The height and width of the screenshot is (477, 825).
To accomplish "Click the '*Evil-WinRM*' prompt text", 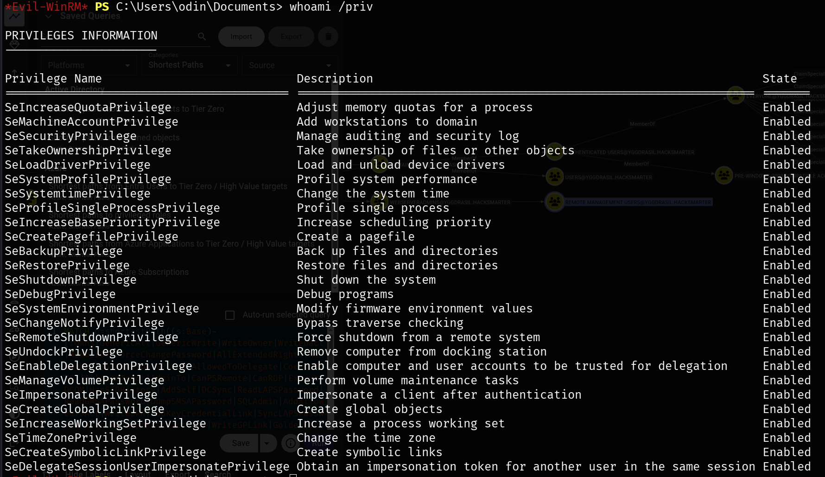I will (x=46, y=7).
